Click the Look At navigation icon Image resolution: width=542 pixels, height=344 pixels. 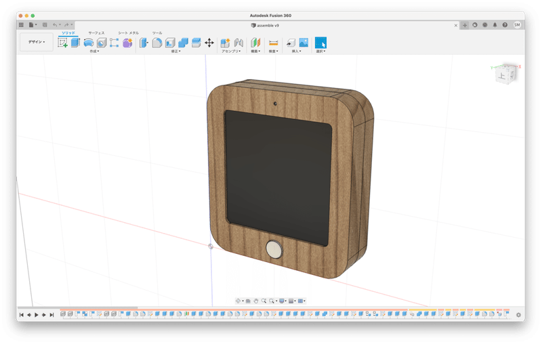[x=248, y=301]
